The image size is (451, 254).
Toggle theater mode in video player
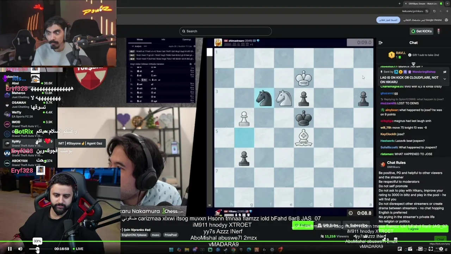pos(420,249)
